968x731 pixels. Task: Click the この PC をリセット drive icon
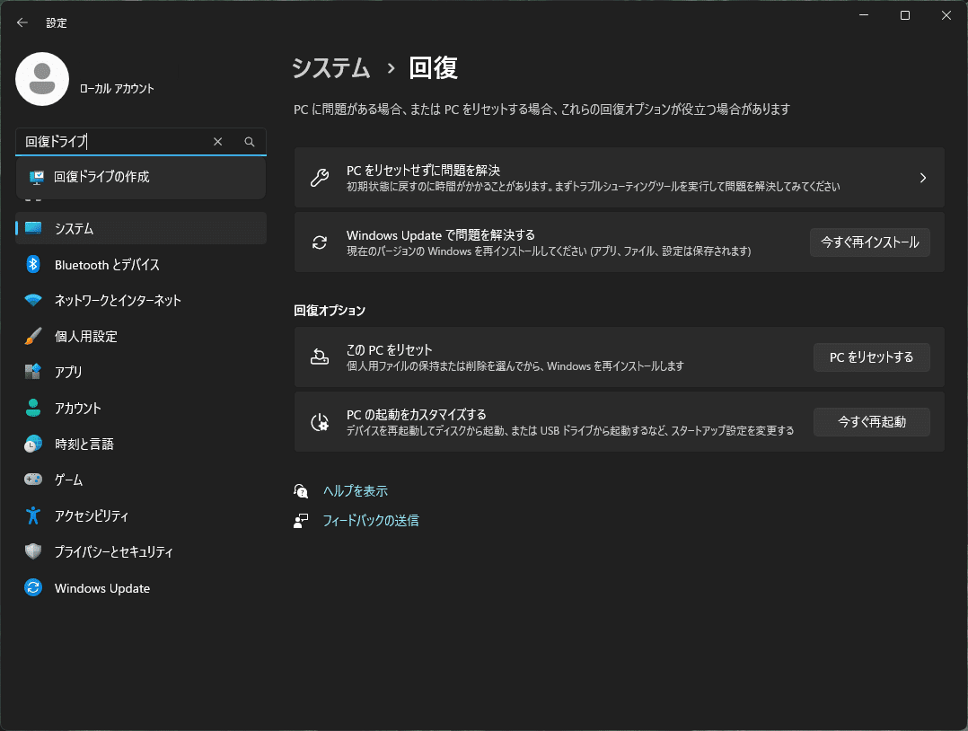point(319,357)
